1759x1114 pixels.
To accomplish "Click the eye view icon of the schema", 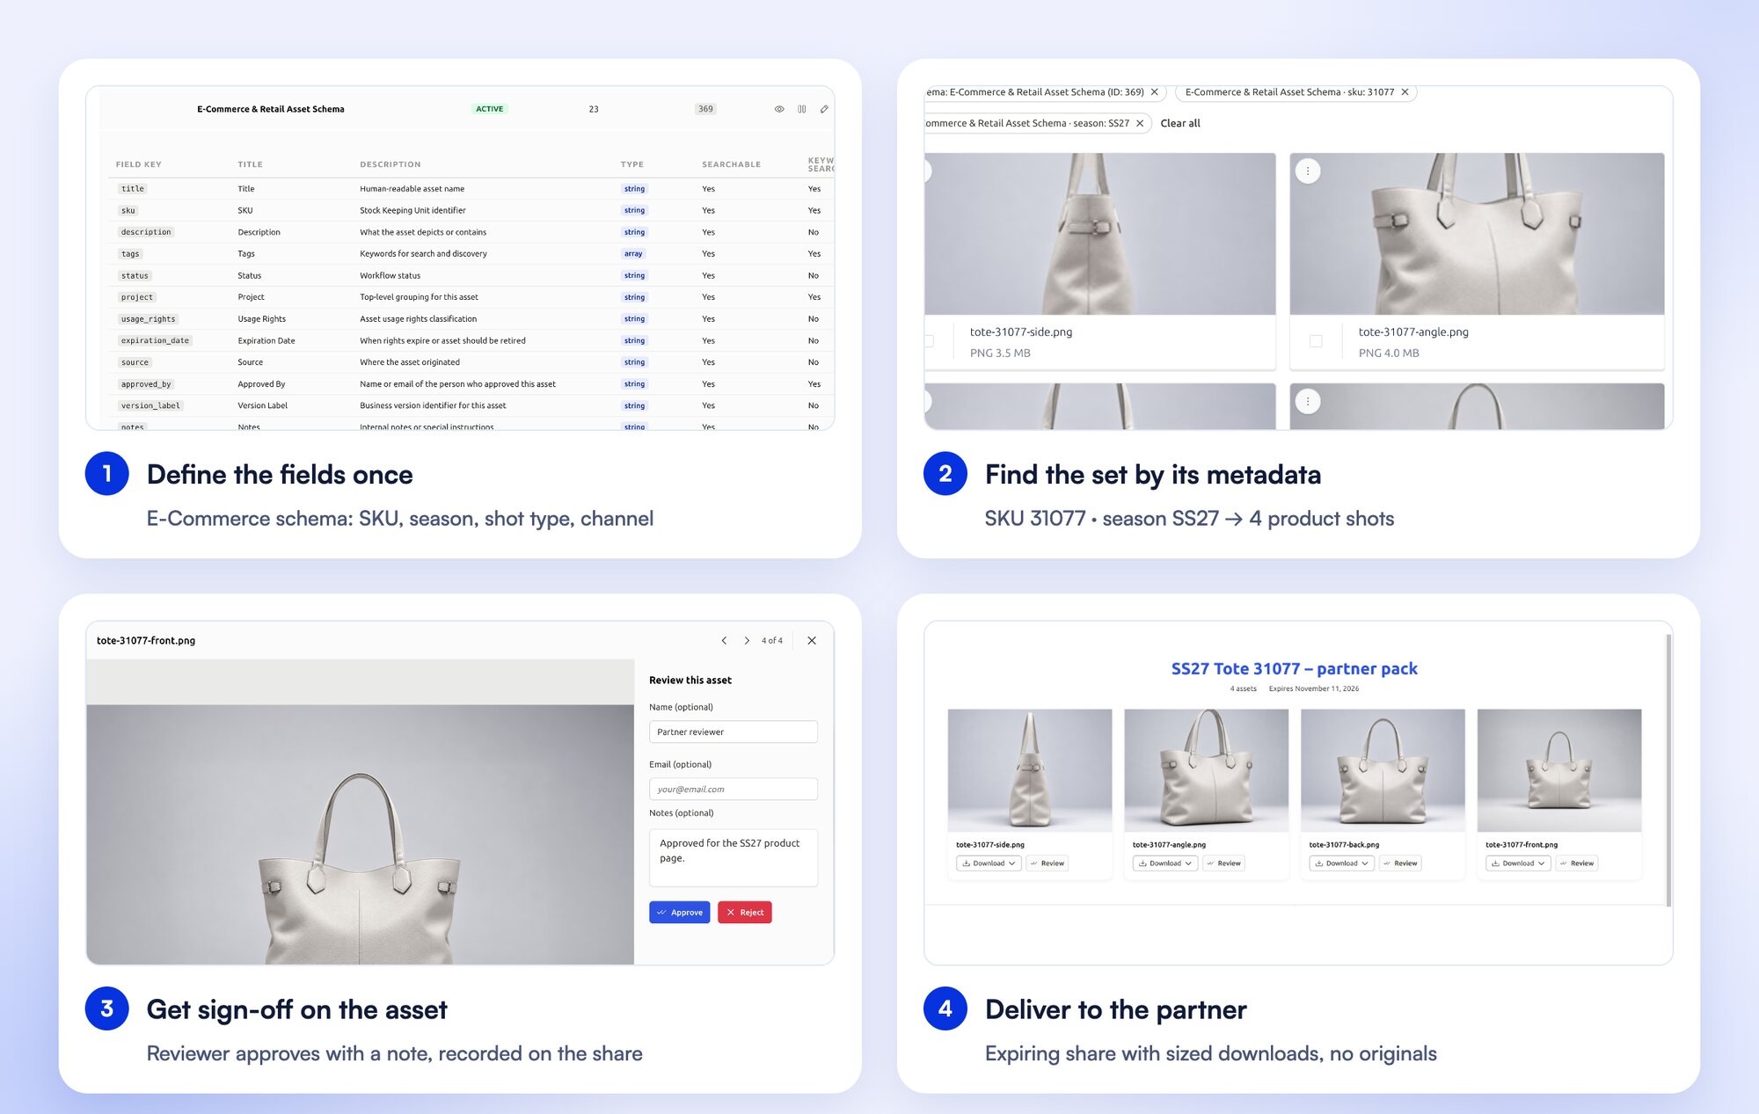I will click(779, 109).
